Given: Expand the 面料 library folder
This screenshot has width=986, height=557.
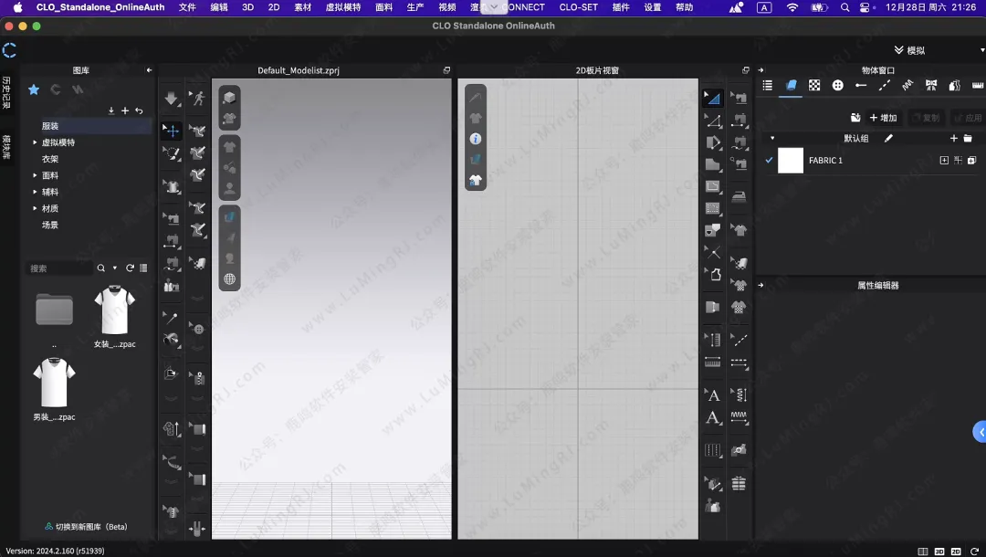Looking at the screenshot, I should tap(35, 175).
